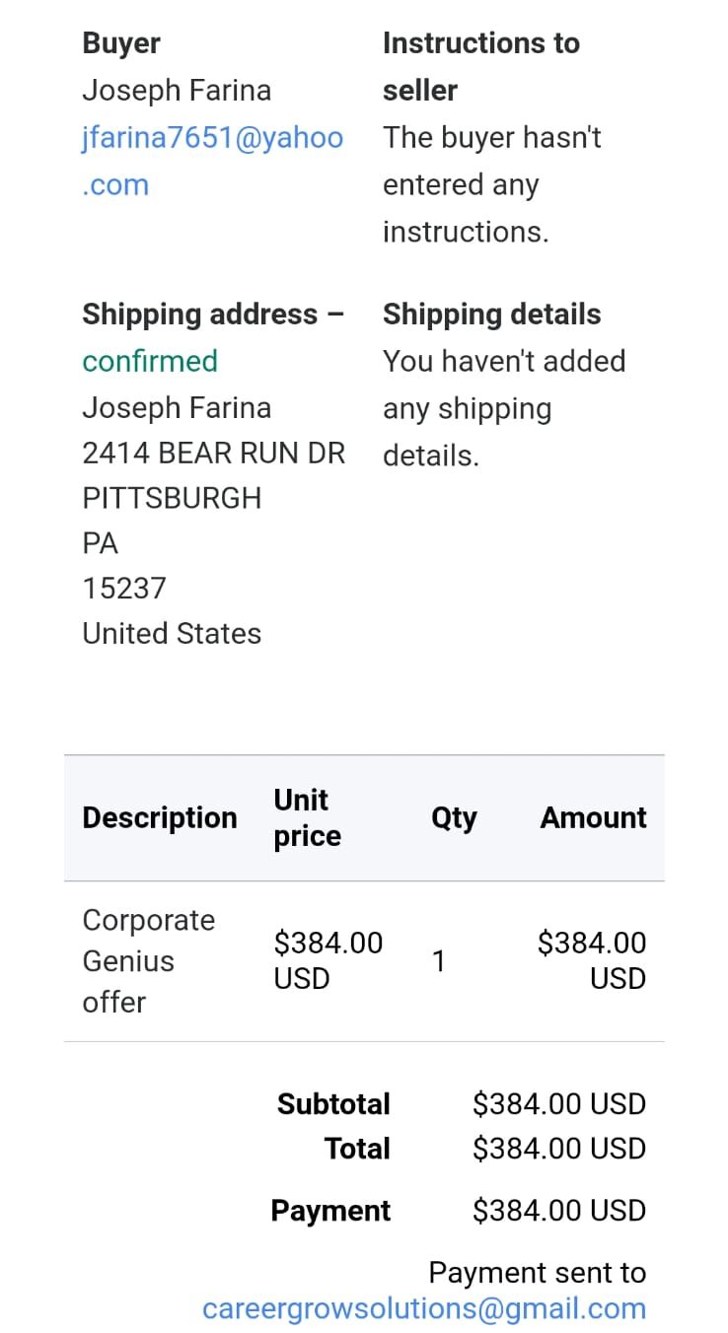Click the green 'confirmed' address status

click(x=150, y=361)
